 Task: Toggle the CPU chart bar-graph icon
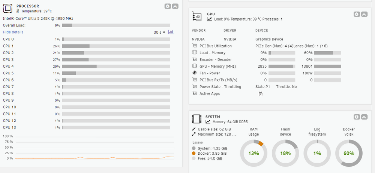pos(171,32)
